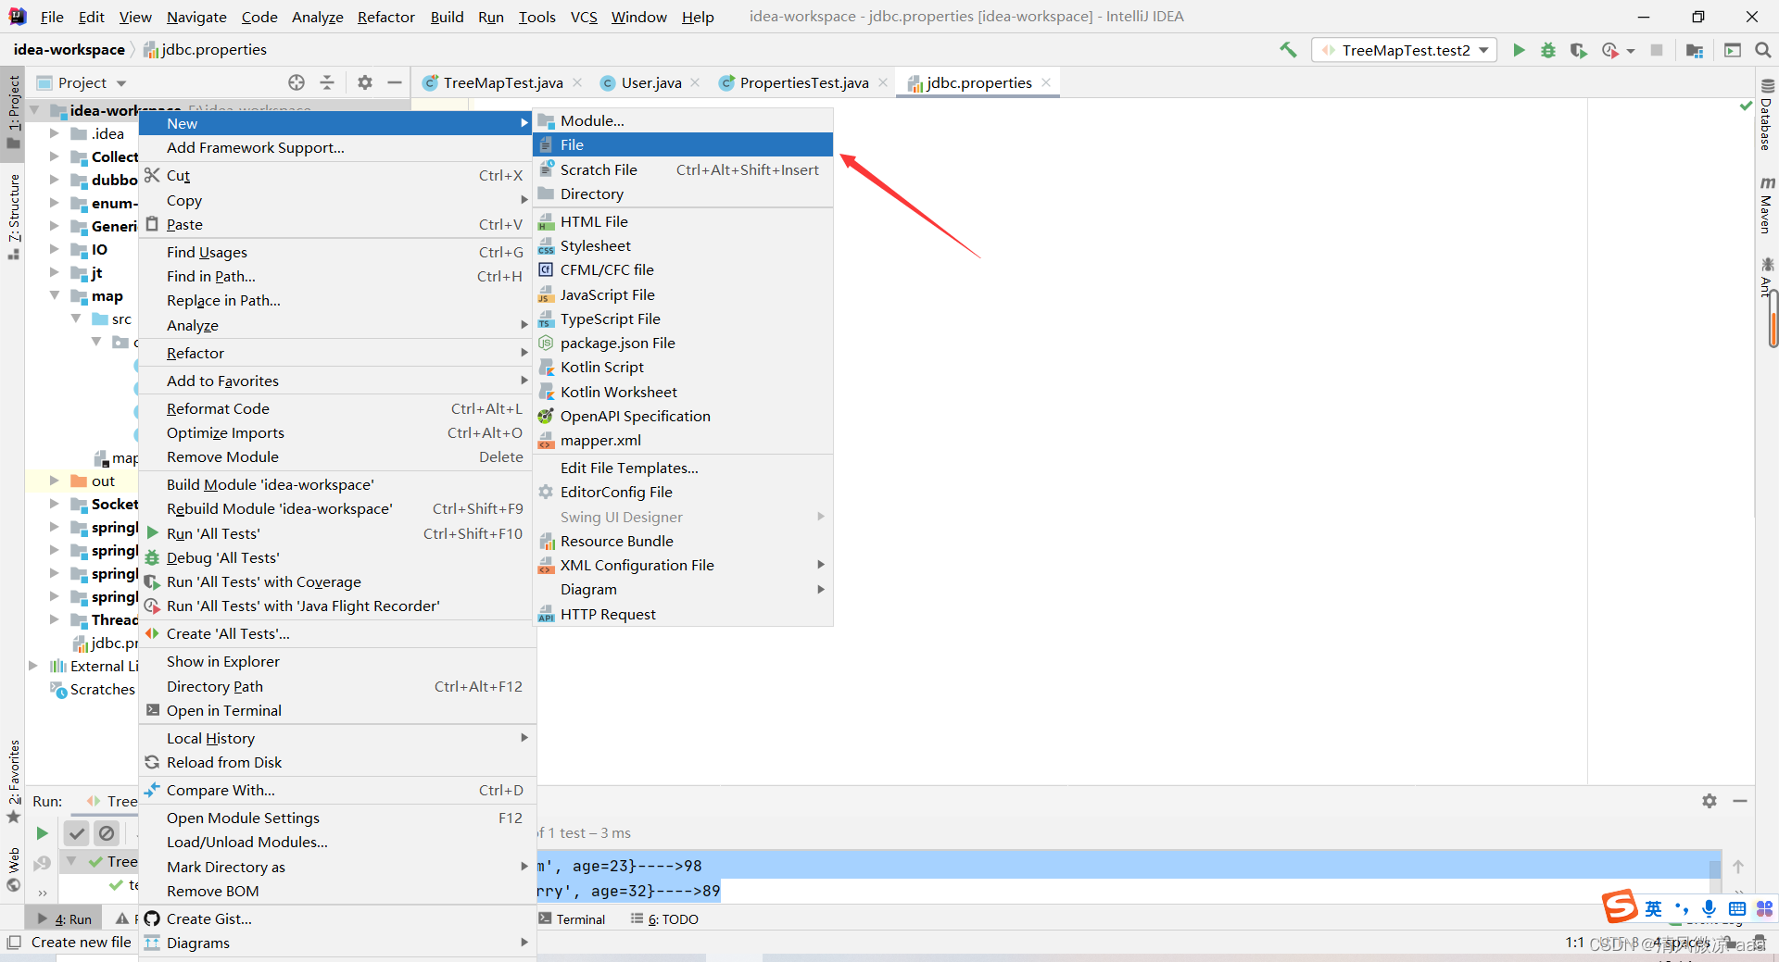Expand External Libraries node
Viewport: 1779px width, 962px height.
pos(33,666)
